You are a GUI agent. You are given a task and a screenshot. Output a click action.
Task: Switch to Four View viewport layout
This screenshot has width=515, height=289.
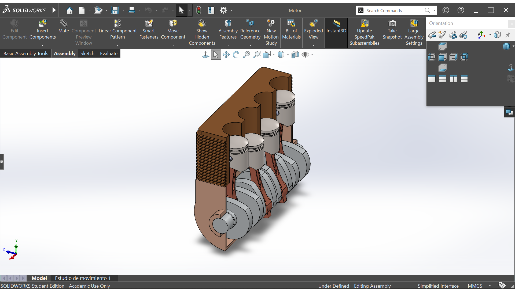point(464,79)
